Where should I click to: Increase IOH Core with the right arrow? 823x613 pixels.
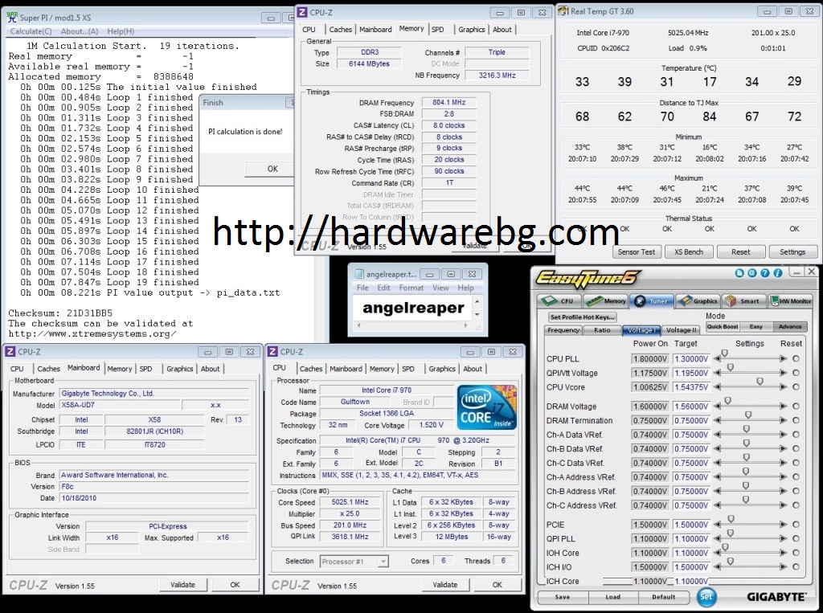click(x=783, y=554)
